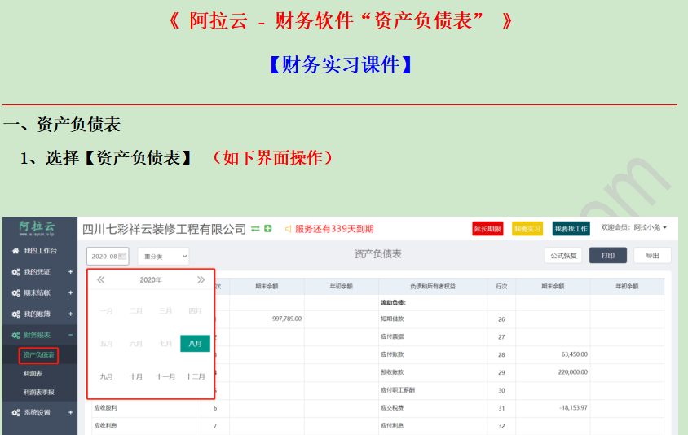The image size is (688, 435).
Task: Pick 十一月 in the month picker
Action: click(x=165, y=376)
